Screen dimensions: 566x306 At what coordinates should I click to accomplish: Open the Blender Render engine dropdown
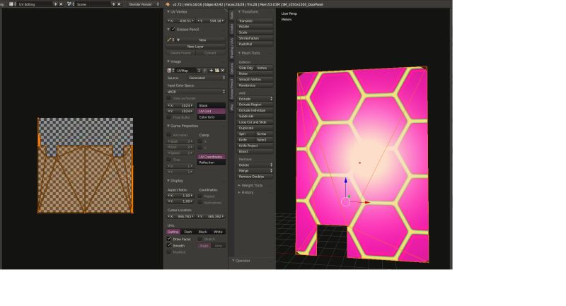143,4
